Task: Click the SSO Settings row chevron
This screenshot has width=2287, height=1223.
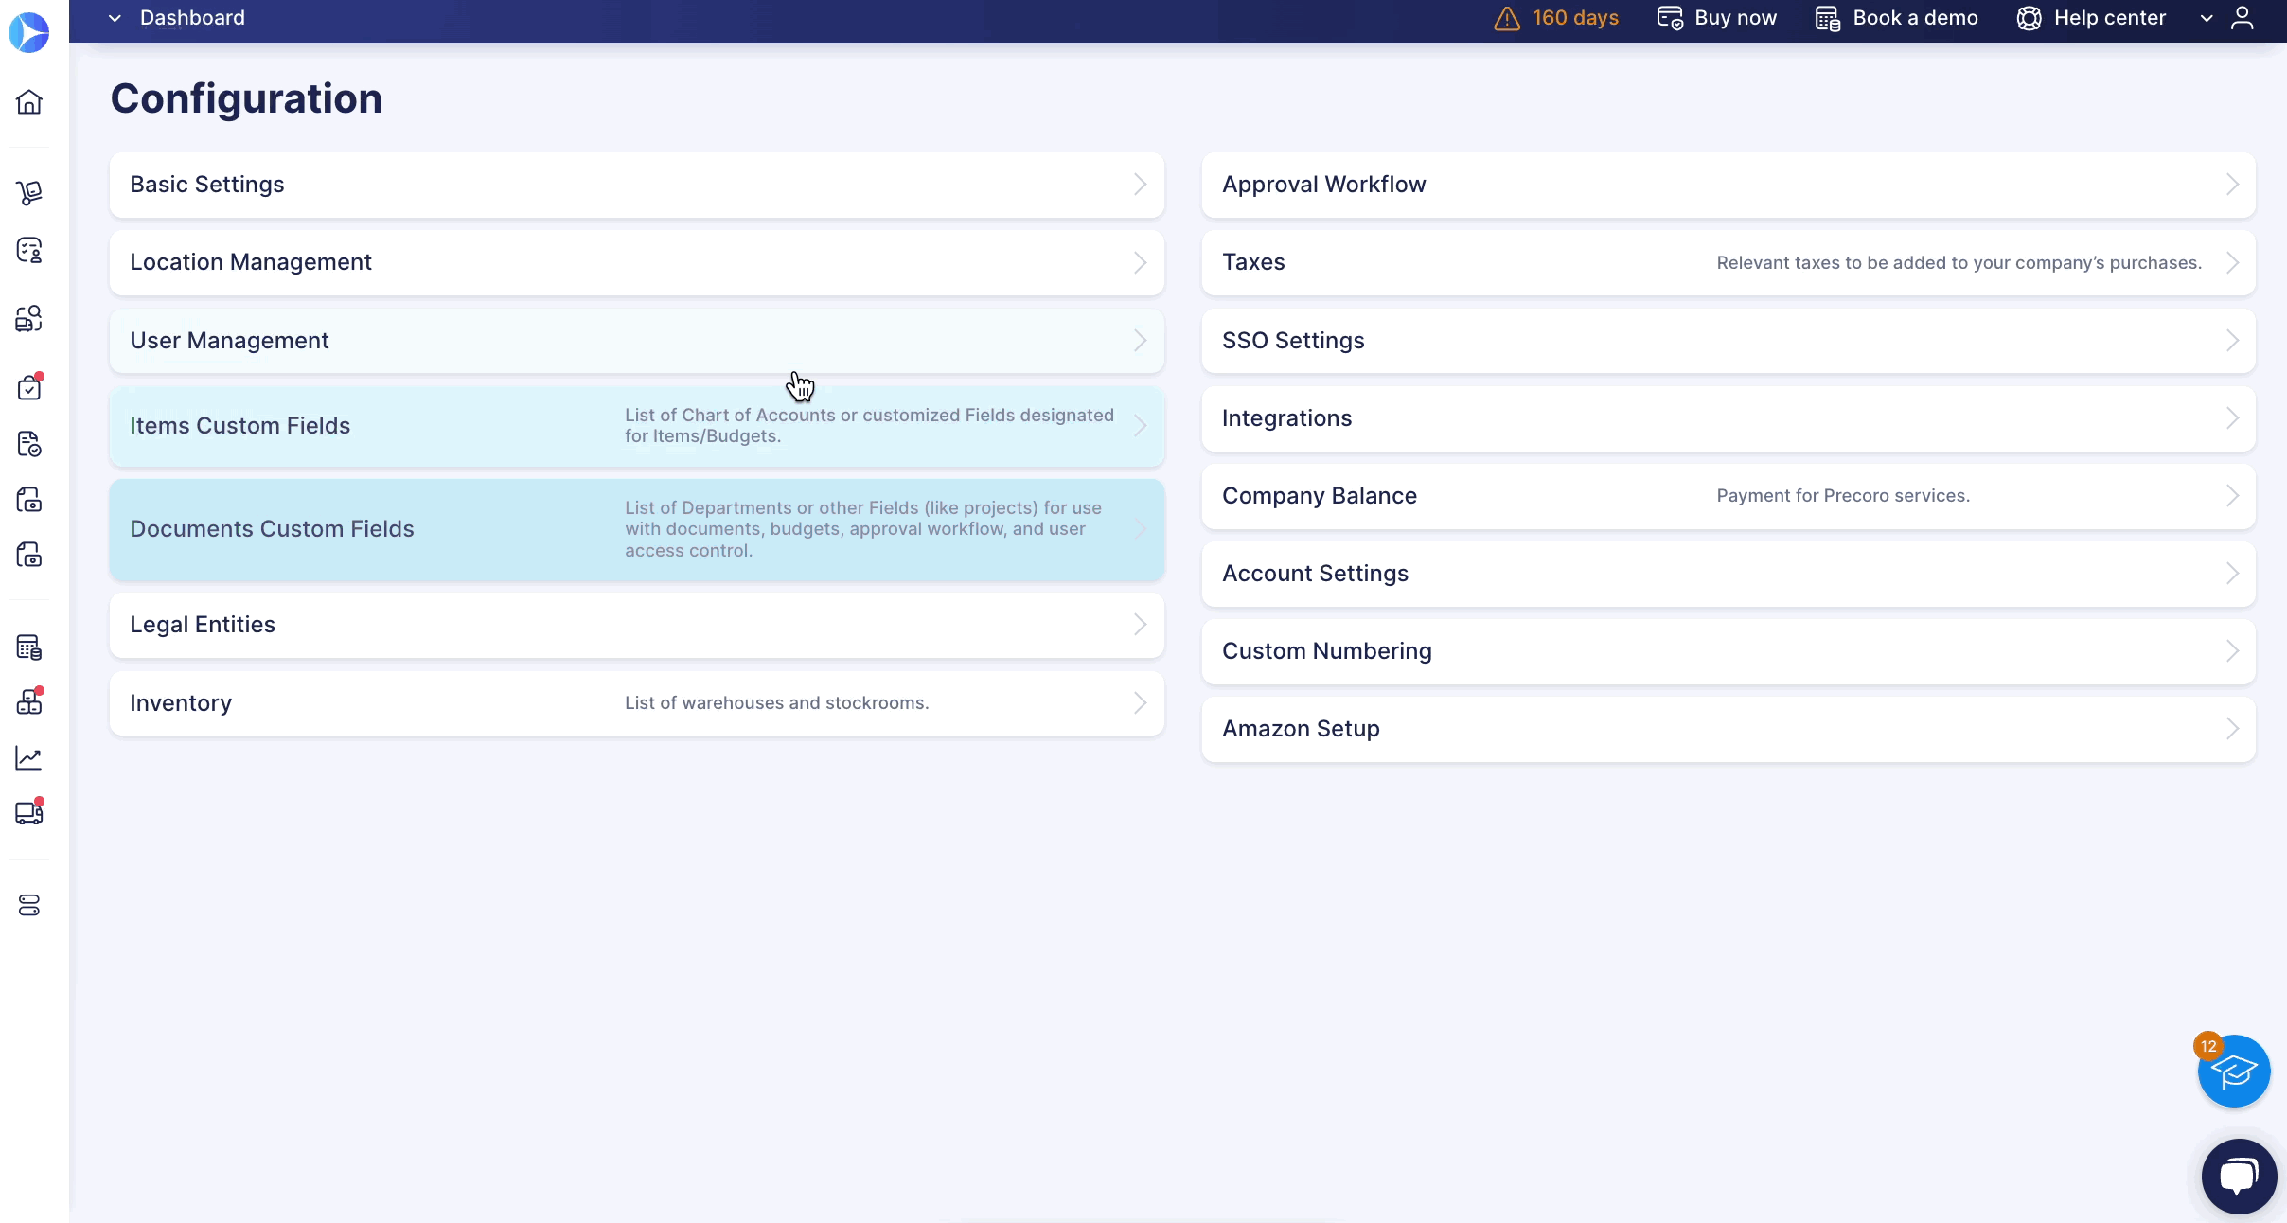Action: click(x=2232, y=341)
